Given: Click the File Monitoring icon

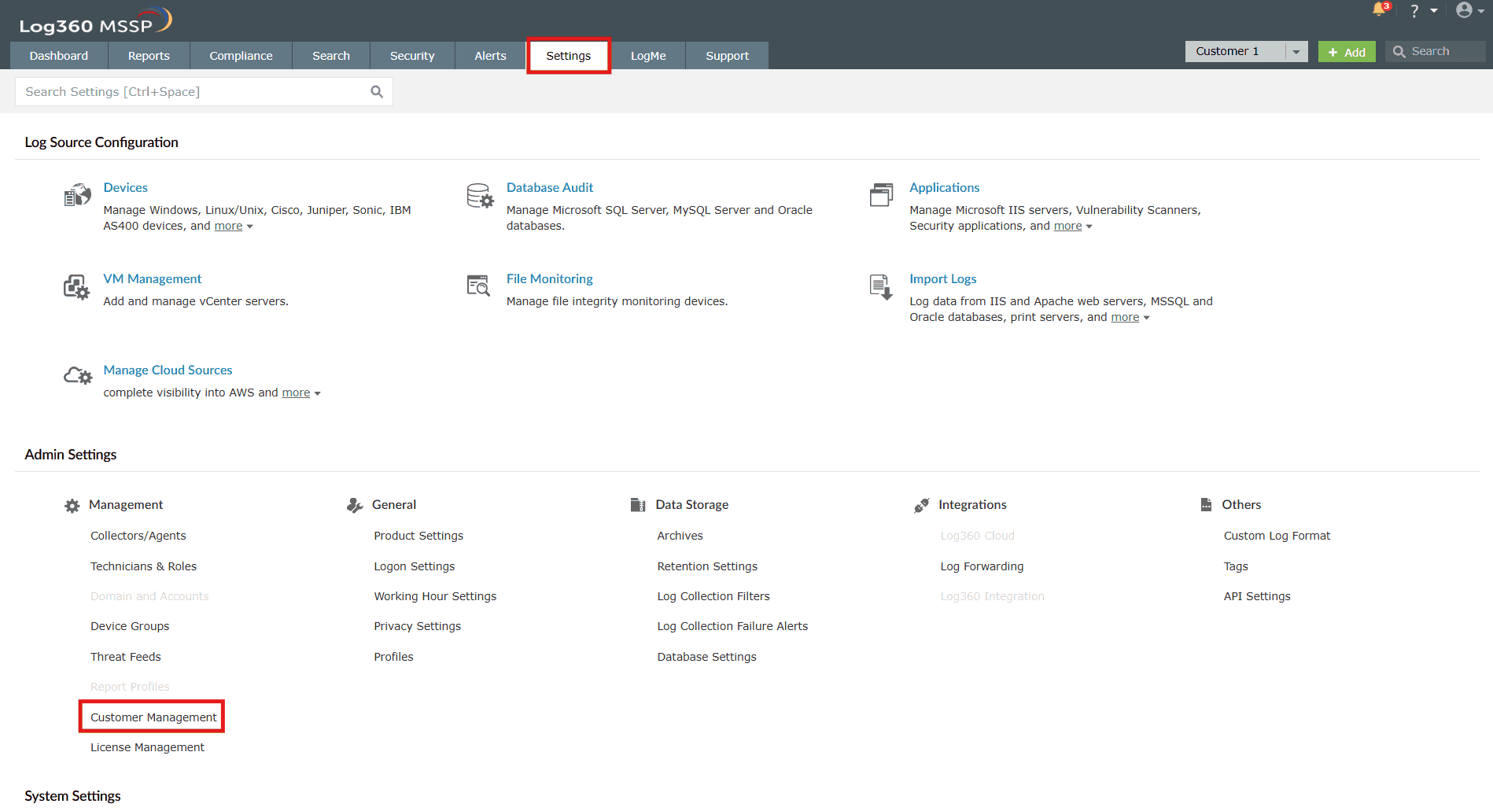Looking at the screenshot, I should point(478,286).
